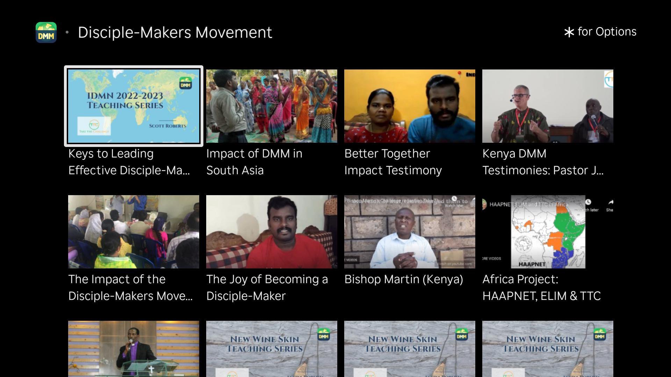Open the Better Together Impact Testimony thumbnail
This screenshot has width=671, height=377.
click(410, 106)
